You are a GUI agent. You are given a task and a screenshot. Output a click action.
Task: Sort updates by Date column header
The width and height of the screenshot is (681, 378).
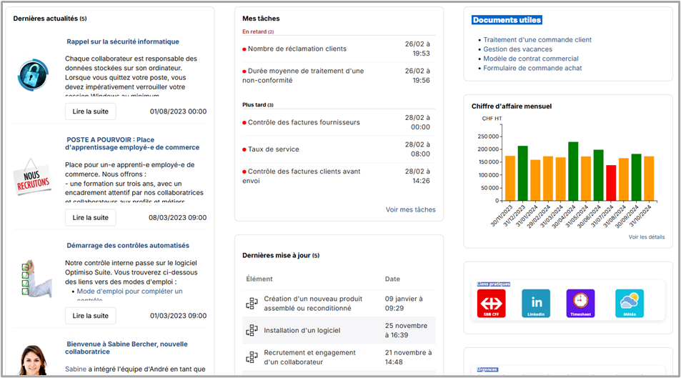pos(392,279)
